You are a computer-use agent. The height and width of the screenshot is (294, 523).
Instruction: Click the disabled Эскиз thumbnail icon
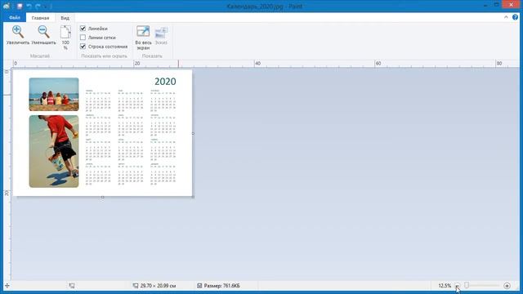point(161,35)
